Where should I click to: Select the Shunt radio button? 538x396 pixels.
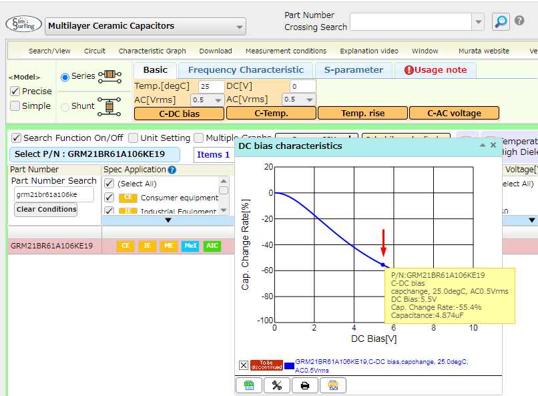(65, 107)
